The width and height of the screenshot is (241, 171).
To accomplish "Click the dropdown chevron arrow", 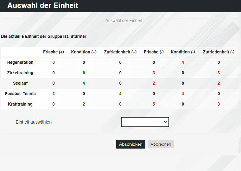I will [x=166, y=122].
